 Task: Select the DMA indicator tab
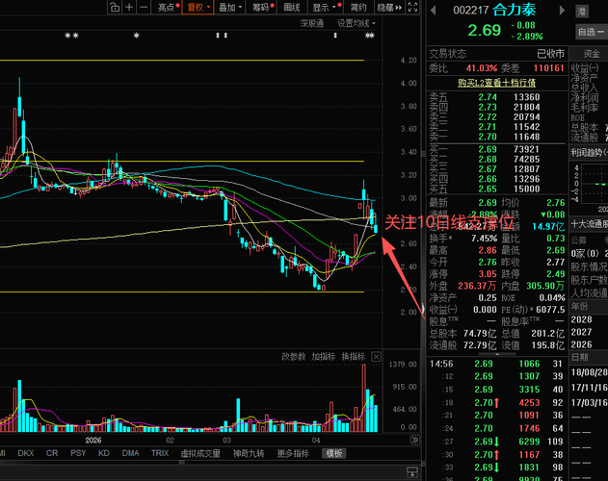[x=130, y=453]
